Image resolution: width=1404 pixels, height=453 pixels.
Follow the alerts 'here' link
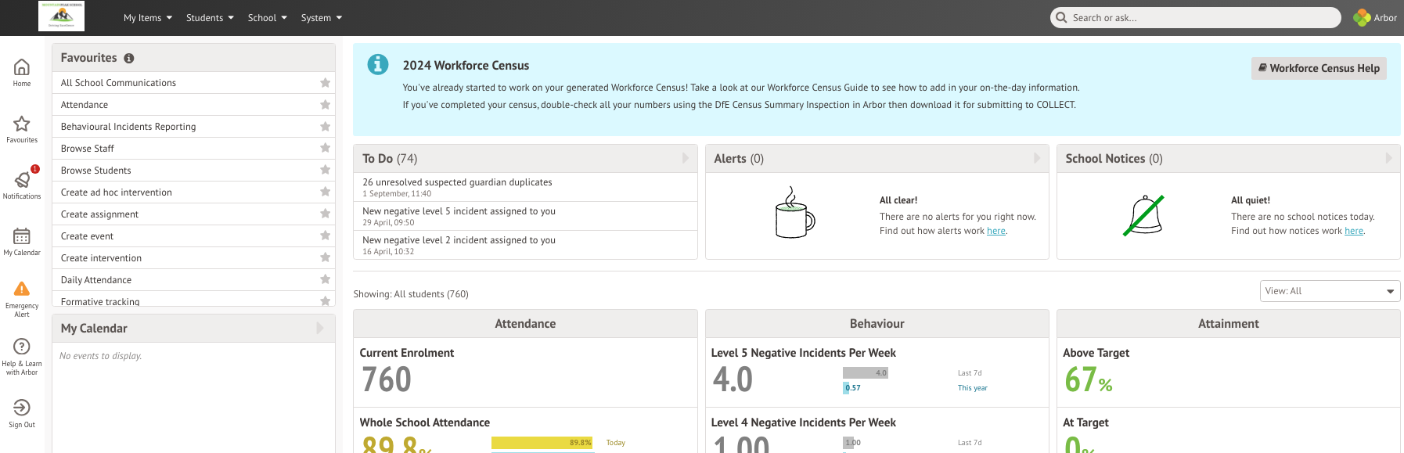(x=995, y=231)
